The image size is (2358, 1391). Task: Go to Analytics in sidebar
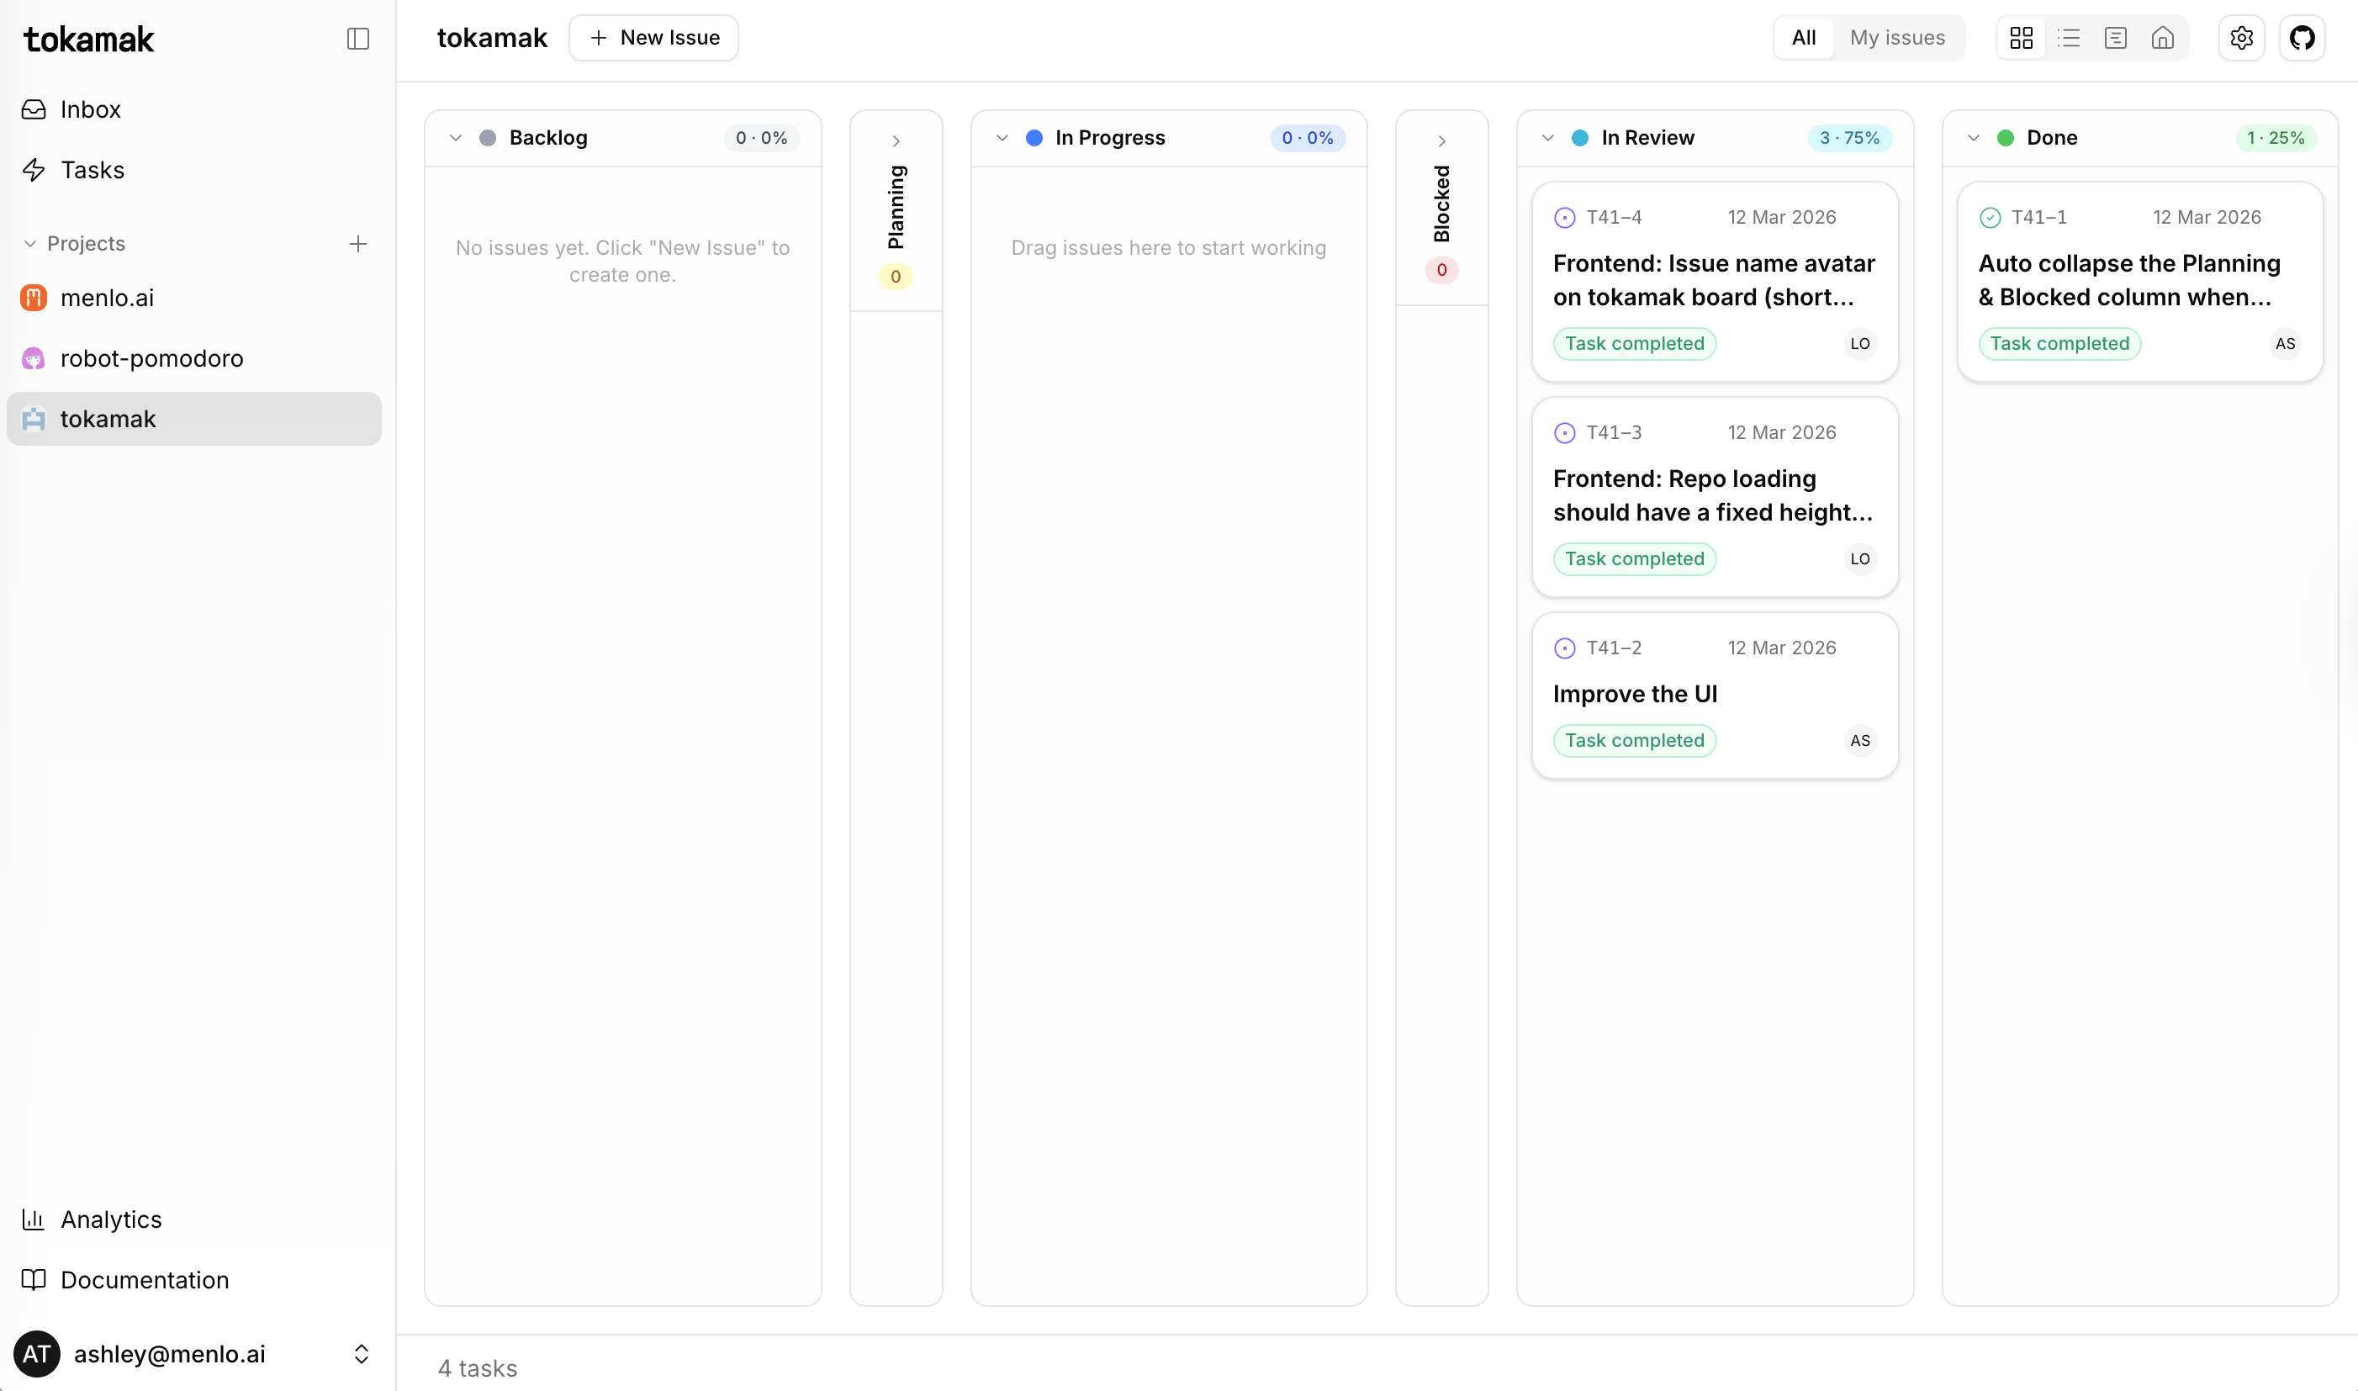tap(111, 1219)
